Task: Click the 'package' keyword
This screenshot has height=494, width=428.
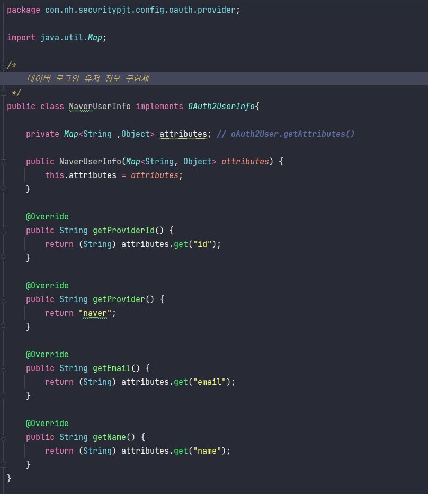Action: click(x=24, y=10)
